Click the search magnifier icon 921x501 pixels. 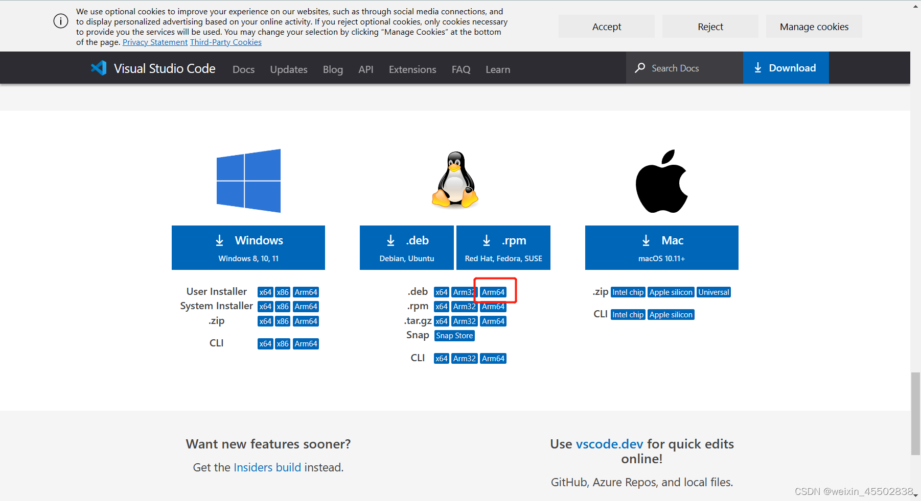640,68
